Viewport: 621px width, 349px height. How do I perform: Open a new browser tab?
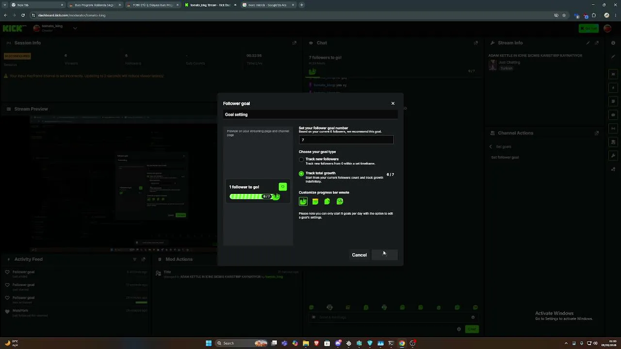click(x=302, y=5)
